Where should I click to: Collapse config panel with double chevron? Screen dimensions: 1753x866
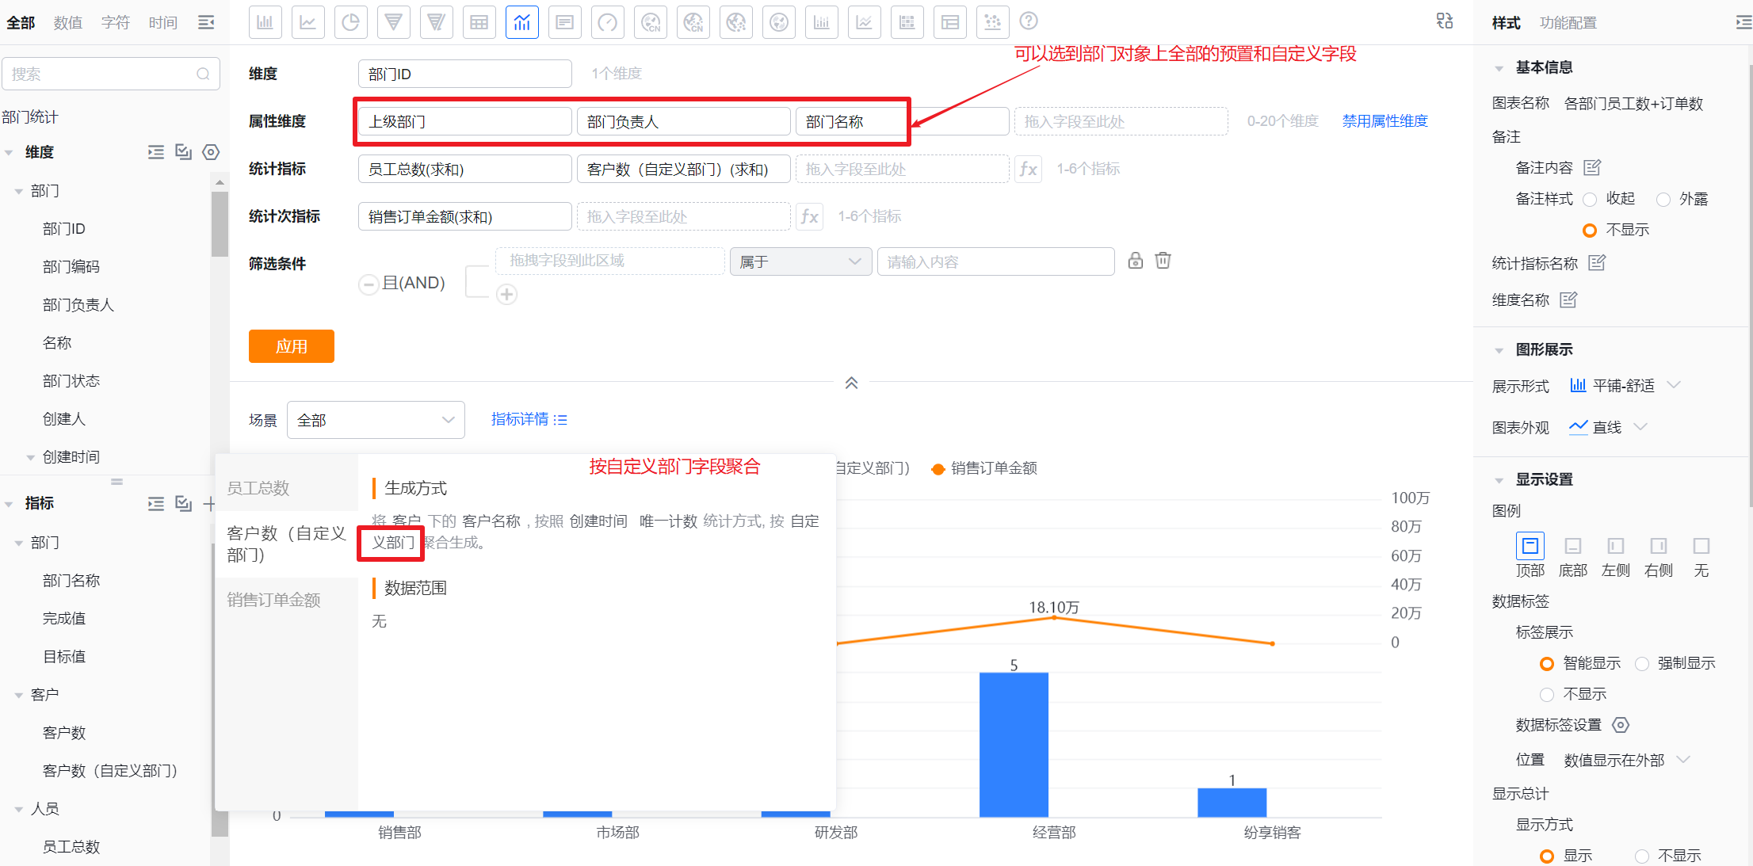tap(851, 383)
